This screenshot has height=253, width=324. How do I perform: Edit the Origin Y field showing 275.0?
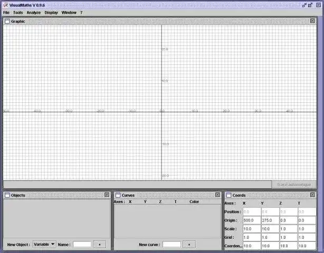pyautogui.click(x=270, y=220)
